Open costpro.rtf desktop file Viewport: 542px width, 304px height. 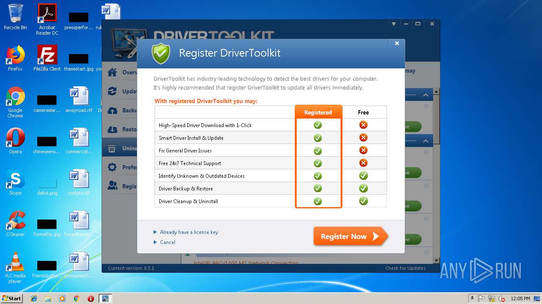tap(79, 182)
